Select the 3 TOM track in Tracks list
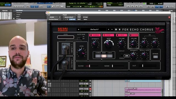The width and height of the screenshot is (176, 99). [x=7, y=15]
